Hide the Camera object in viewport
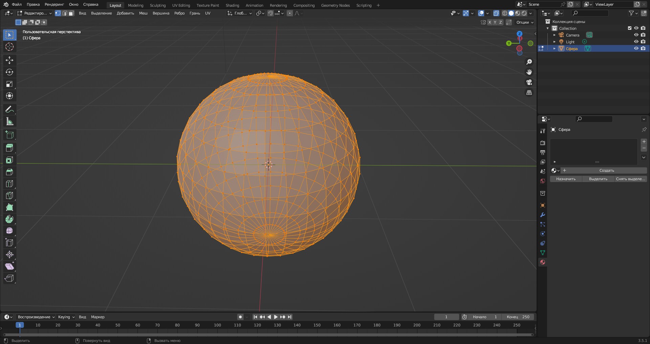650x344 pixels. click(x=636, y=35)
